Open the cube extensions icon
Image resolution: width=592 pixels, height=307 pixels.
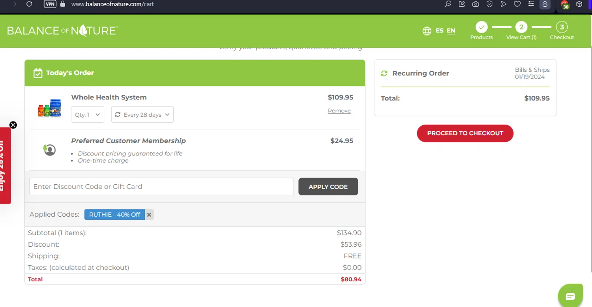[x=579, y=4]
